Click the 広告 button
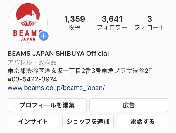The image size is (176, 133). 129,105
